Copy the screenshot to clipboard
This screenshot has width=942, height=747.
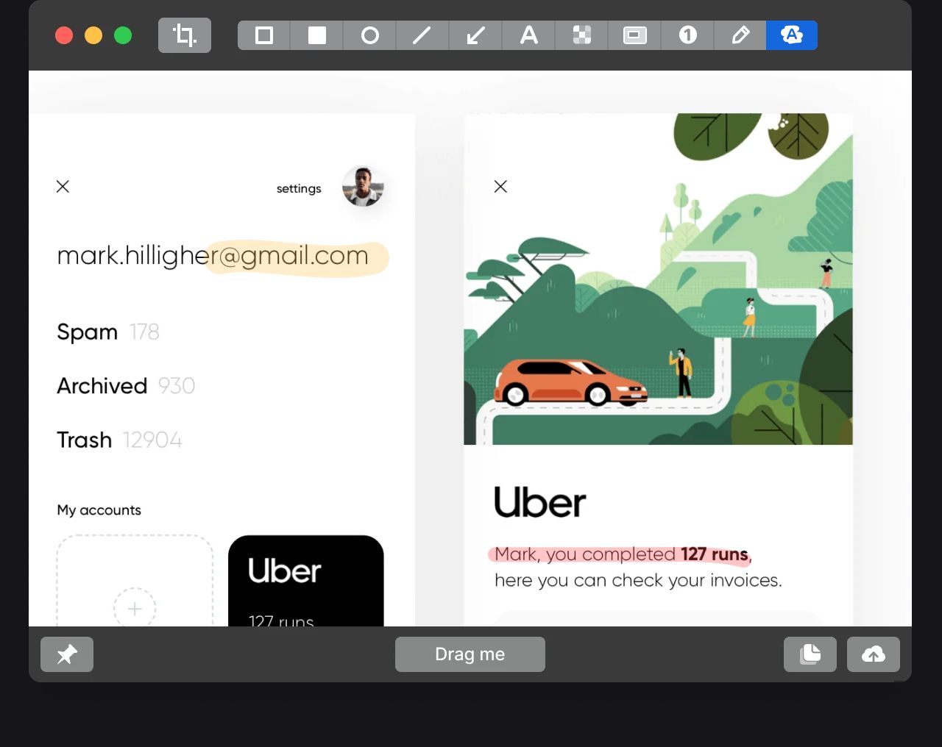810,654
